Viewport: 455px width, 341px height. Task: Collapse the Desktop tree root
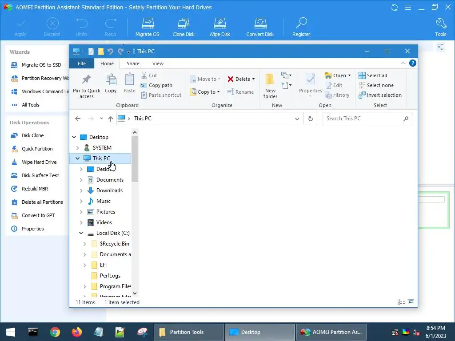74,137
